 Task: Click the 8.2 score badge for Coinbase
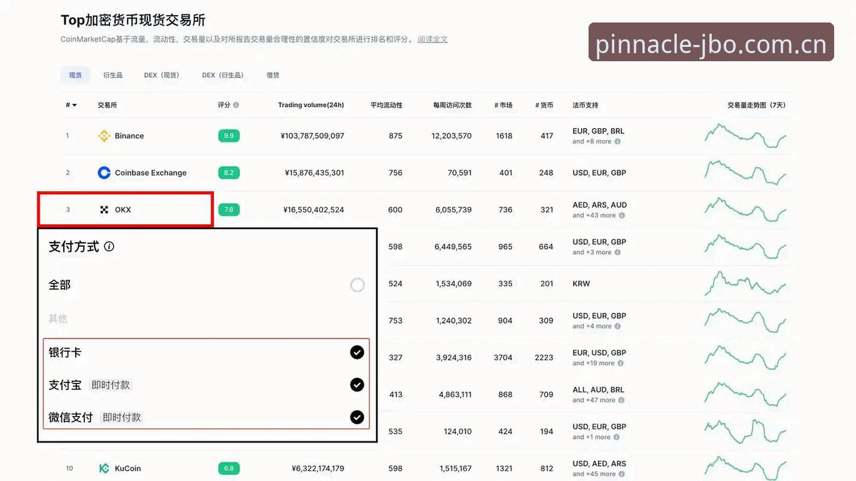[229, 172]
